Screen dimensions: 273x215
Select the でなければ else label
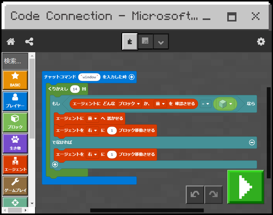tap(62, 143)
